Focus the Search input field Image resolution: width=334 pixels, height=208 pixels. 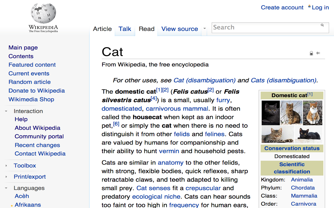(x=270, y=28)
